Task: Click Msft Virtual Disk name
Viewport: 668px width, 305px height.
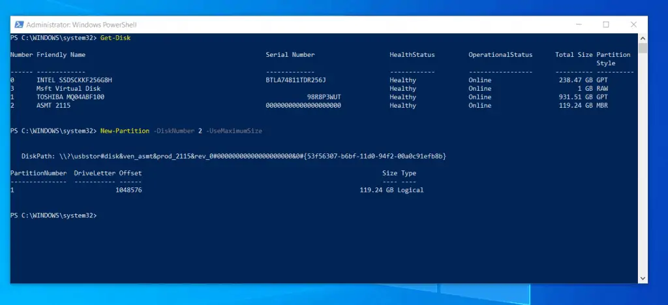Action: pyautogui.click(x=68, y=89)
